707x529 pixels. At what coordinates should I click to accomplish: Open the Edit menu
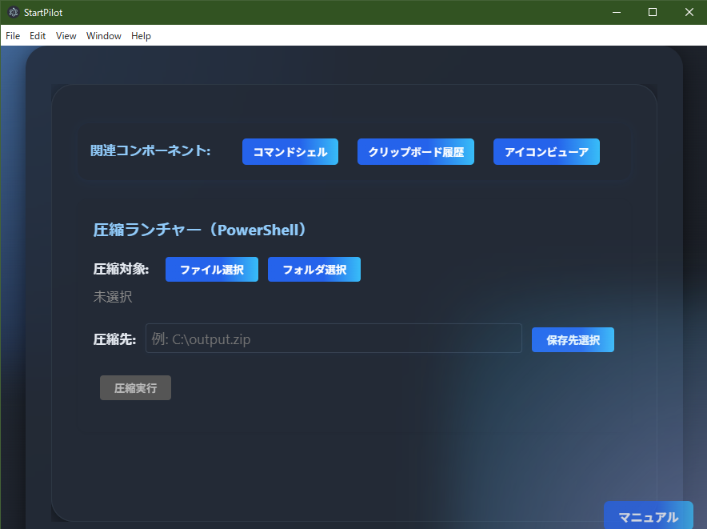[37, 36]
